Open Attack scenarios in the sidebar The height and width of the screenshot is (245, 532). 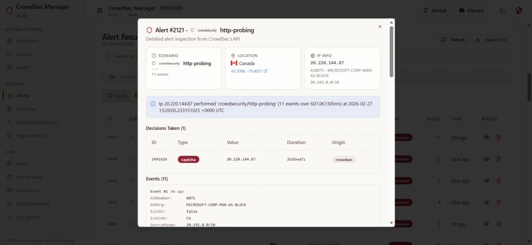pos(43,204)
